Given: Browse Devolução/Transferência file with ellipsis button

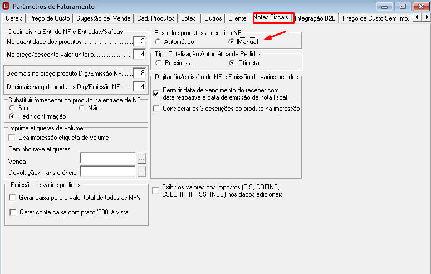Looking at the screenshot, I should pos(141,172).
